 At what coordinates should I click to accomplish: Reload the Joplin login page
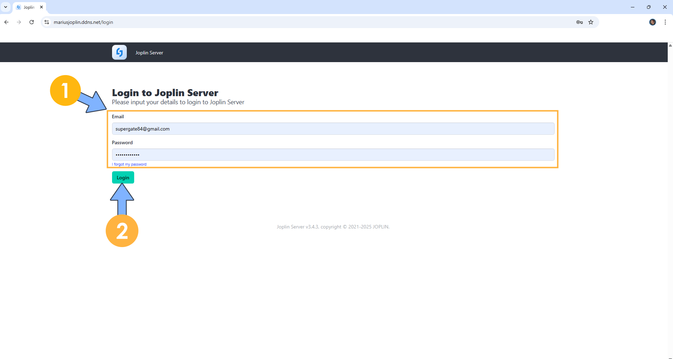click(32, 22)
